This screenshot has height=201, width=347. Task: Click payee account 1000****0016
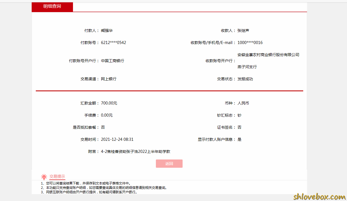click(250, 43)
